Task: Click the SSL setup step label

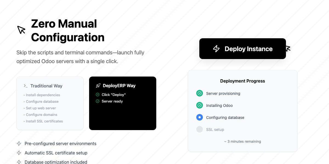Action: pyautogui.click(x=215, y=130)
